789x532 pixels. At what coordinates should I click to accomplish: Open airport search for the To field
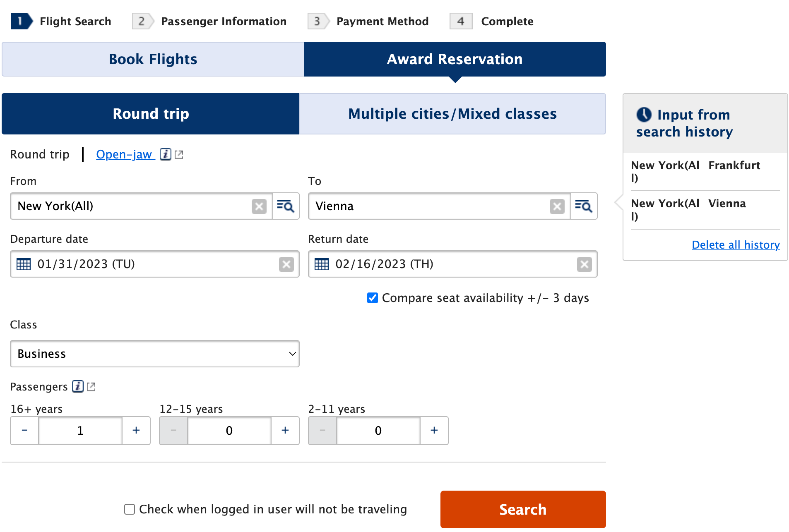(584, 206)
